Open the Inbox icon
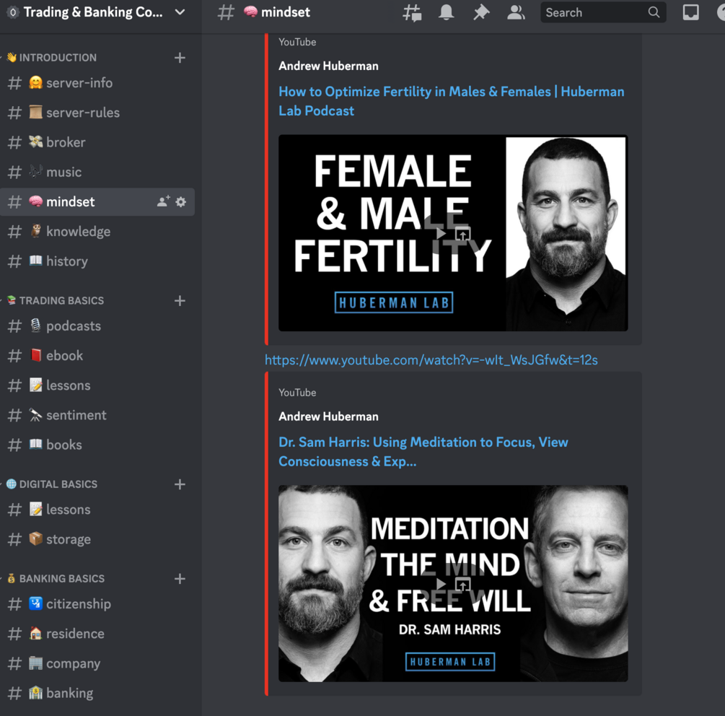The height and width of the screenshot is (716, 725). click(x=691, y=12)
